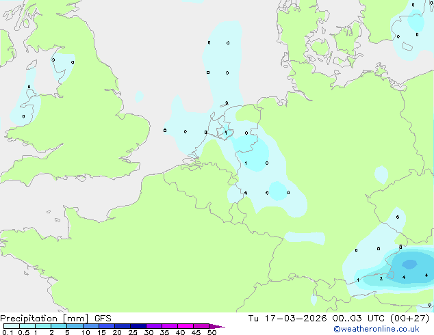Pick the 5–10 mm legend swatch

coord(75,326)
